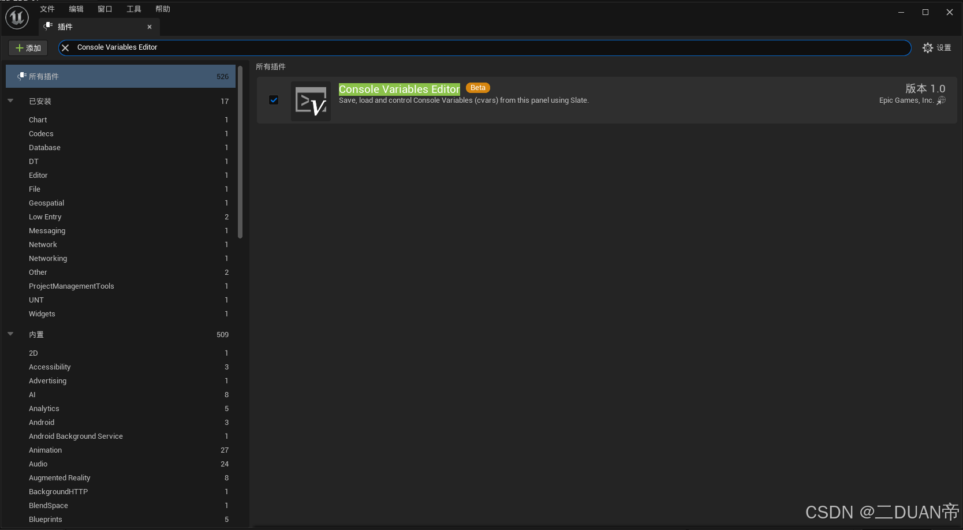Close the 插件 tab
This screenshot has width=963, height=530.
[x=150, y=27]
